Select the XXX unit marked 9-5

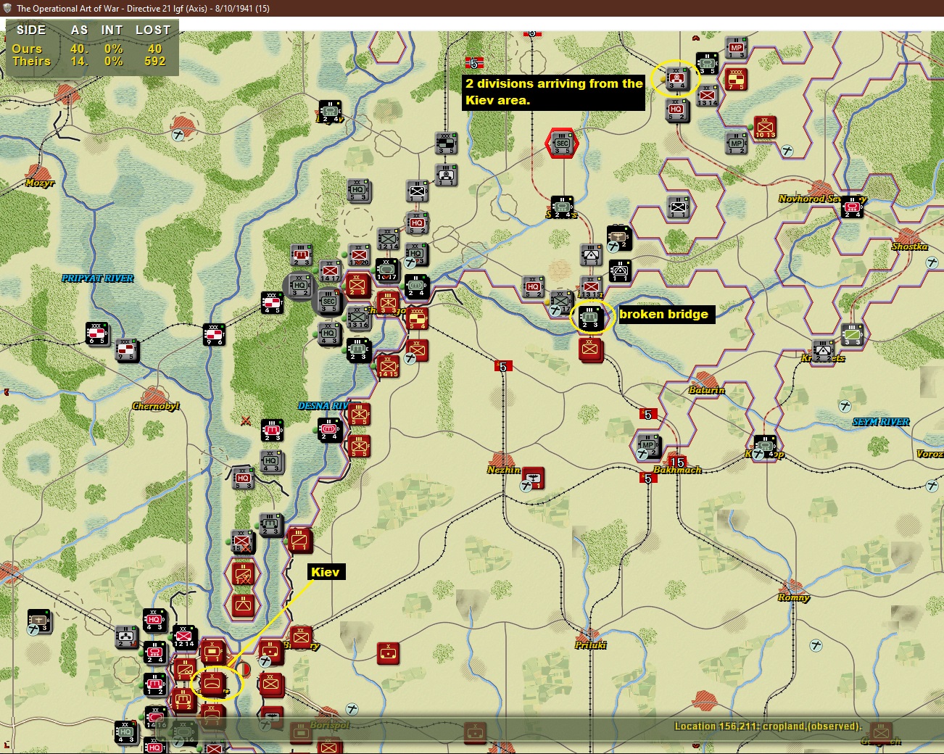127,349
